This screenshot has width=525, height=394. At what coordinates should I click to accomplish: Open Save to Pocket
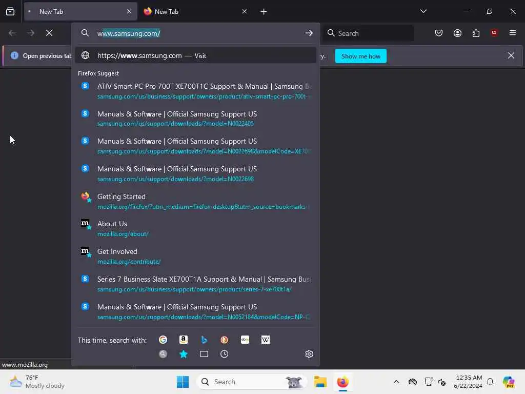pyautogui.click(x=439, y=33)
